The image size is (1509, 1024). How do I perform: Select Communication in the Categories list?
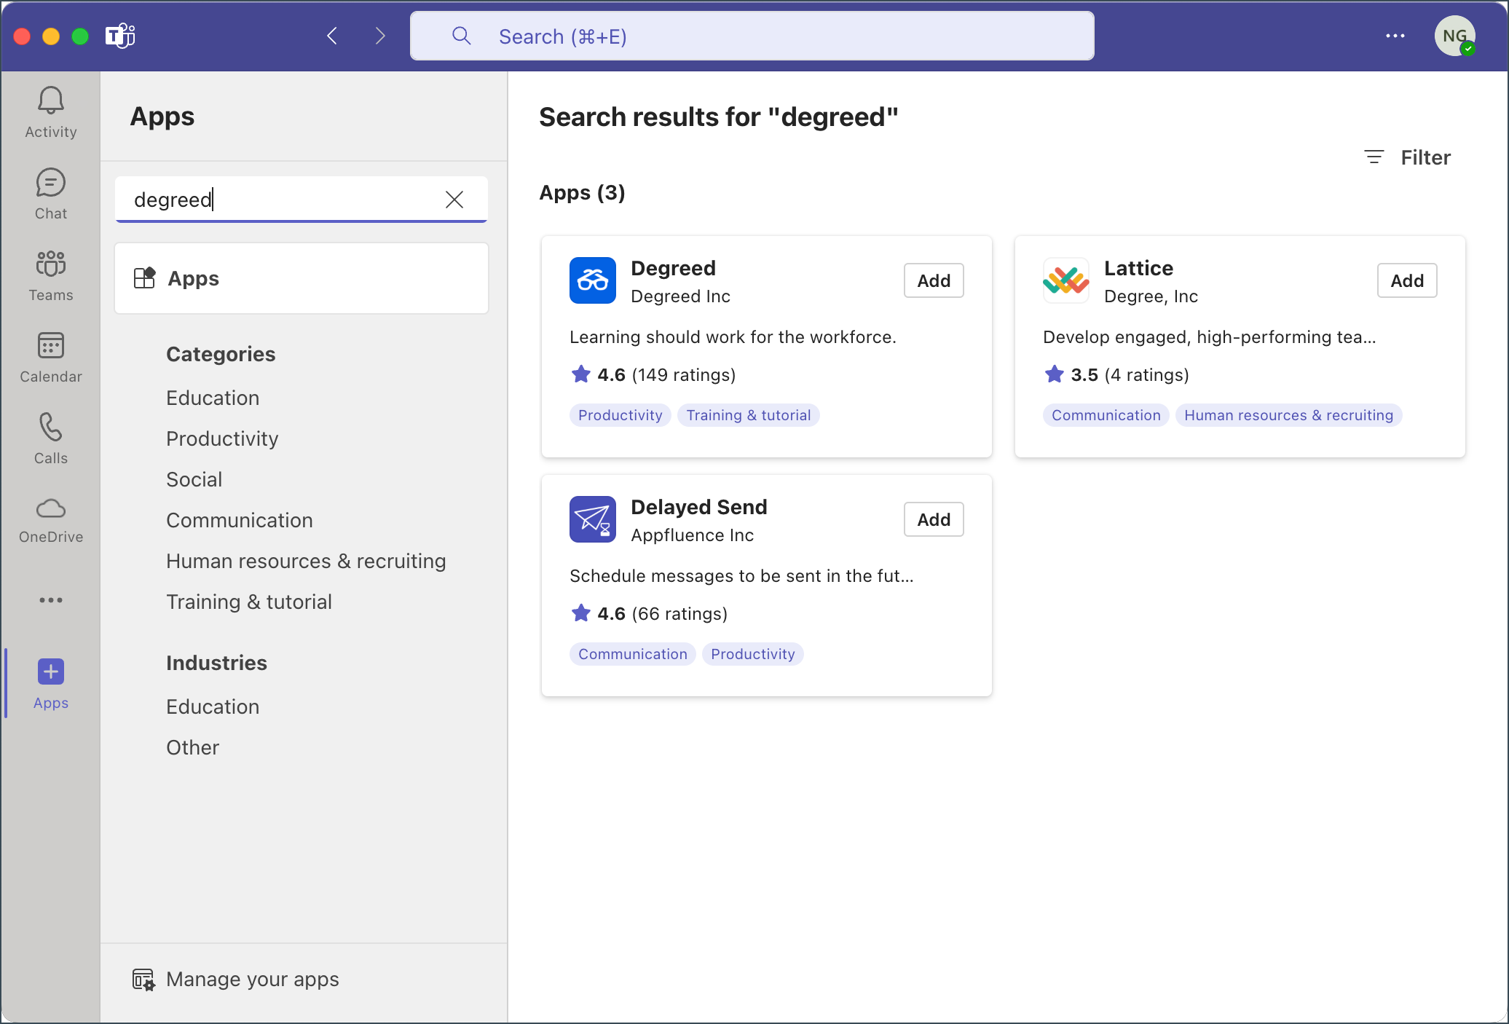(240, 520)
